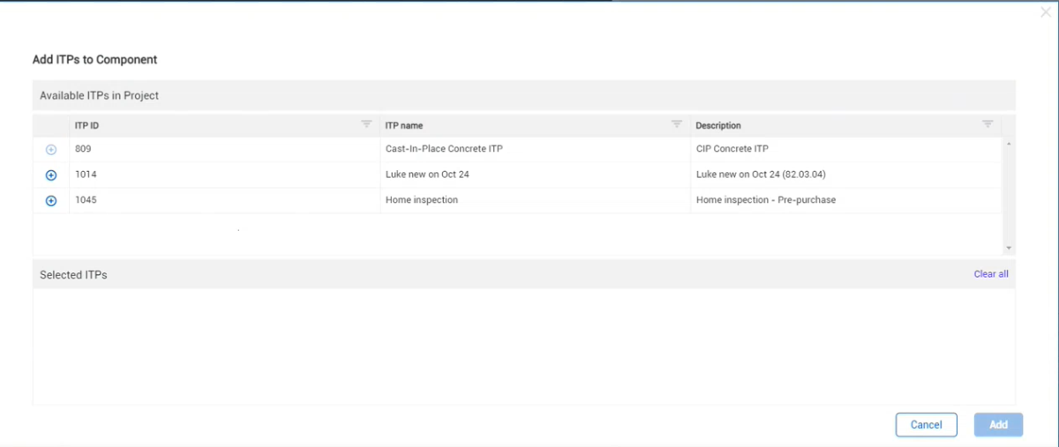Open the Description column filter

click(988, 124)
